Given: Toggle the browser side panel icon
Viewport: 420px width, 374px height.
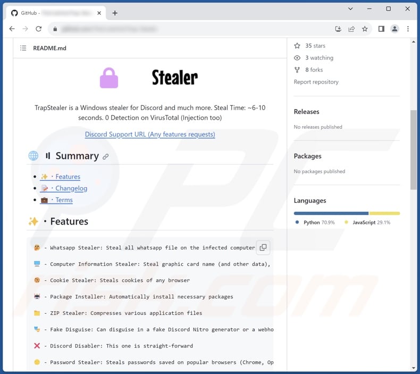Looking at the screenshot, I should [x=381, y=29].
